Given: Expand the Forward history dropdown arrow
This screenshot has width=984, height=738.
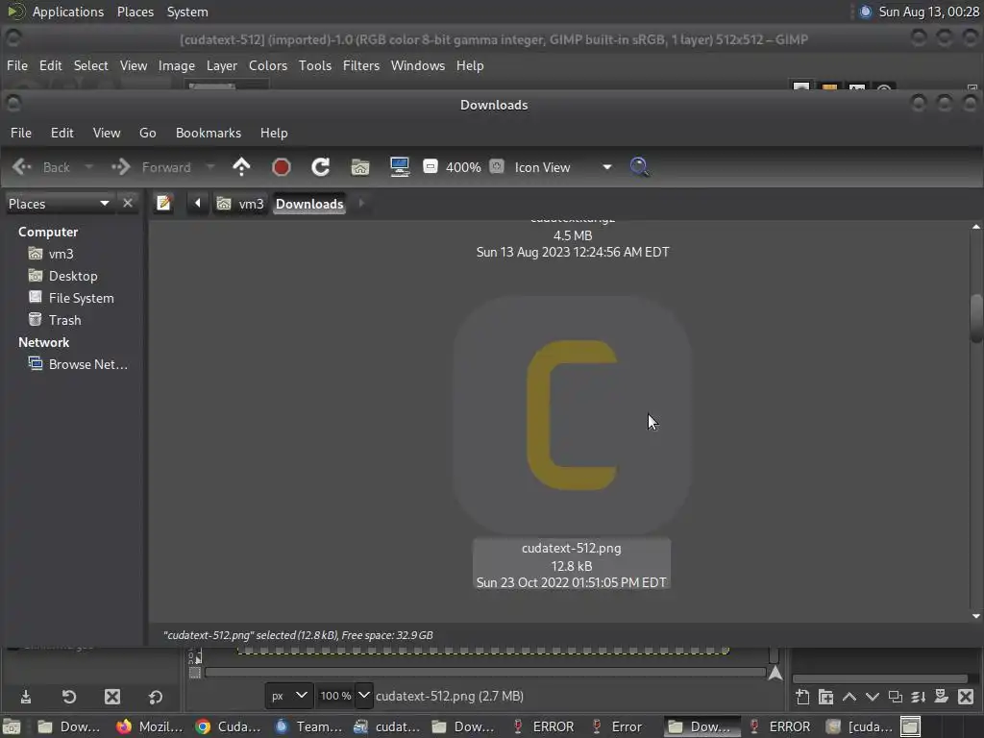Looking at the screenshot, I should coord(210,167).
